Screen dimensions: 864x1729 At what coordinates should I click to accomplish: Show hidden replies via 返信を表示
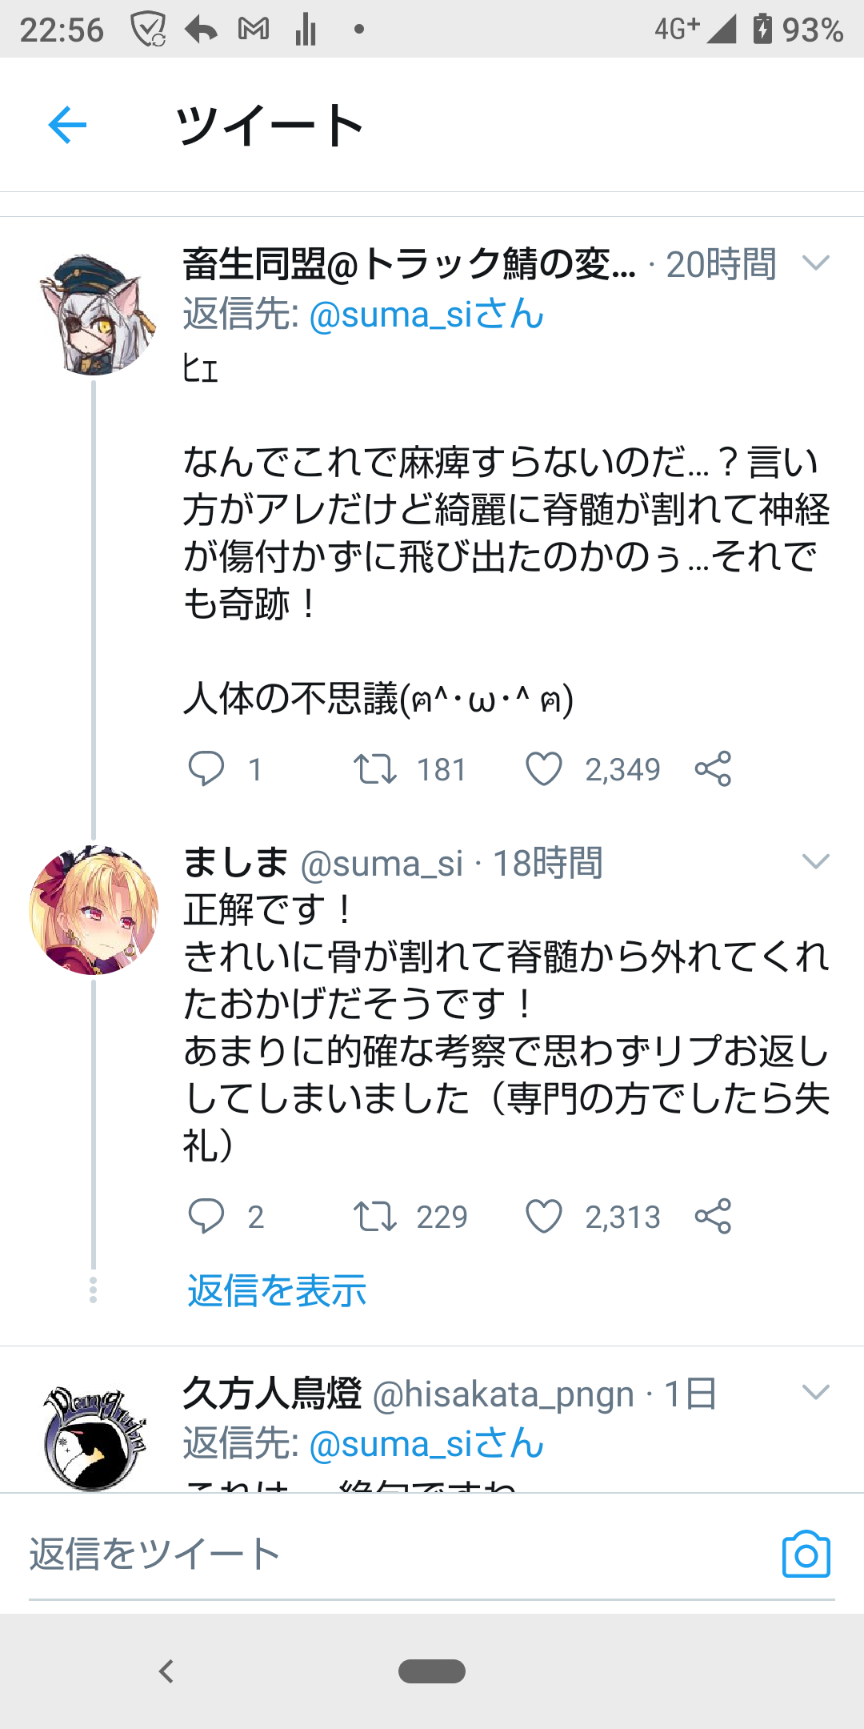277,1290
